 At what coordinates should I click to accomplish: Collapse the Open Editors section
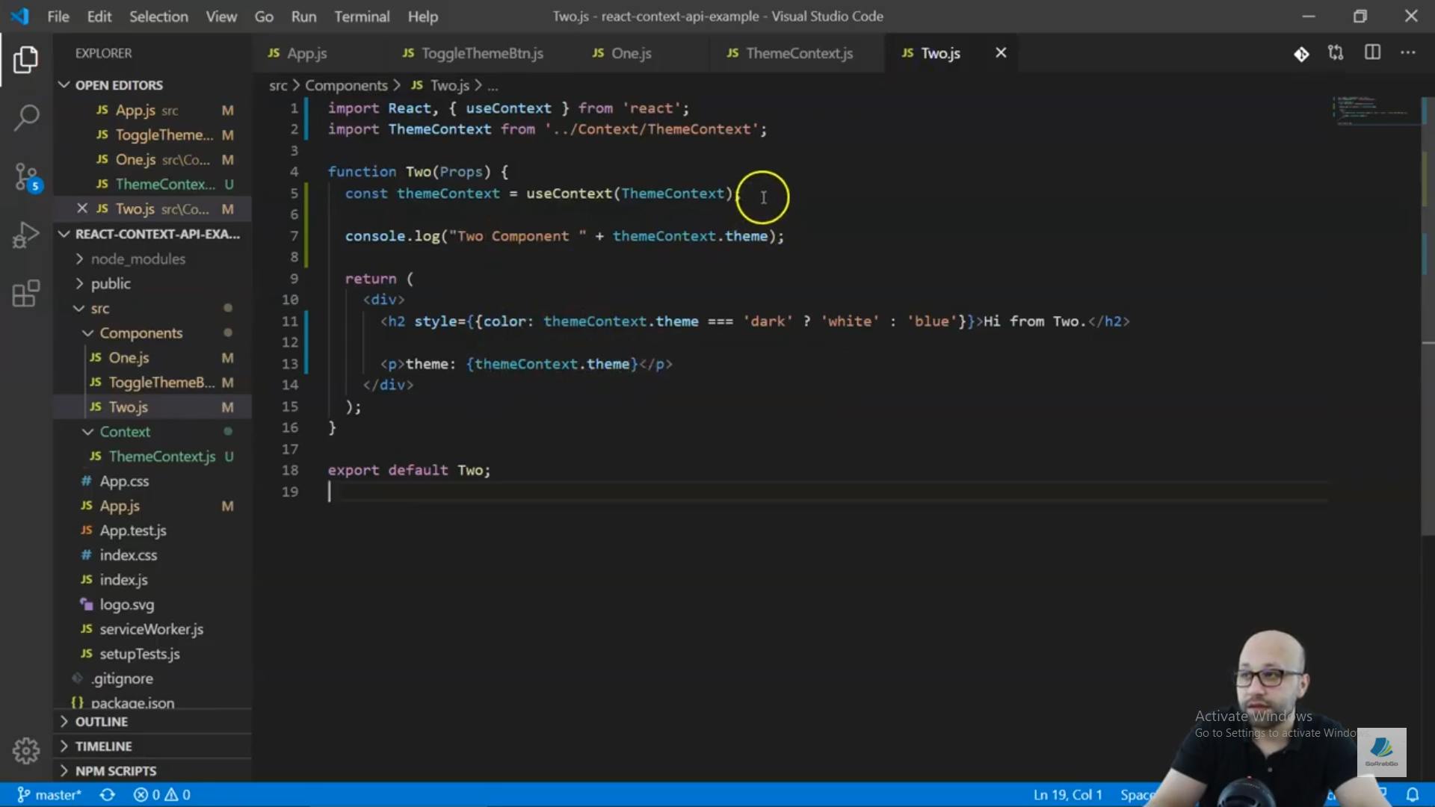118,85
